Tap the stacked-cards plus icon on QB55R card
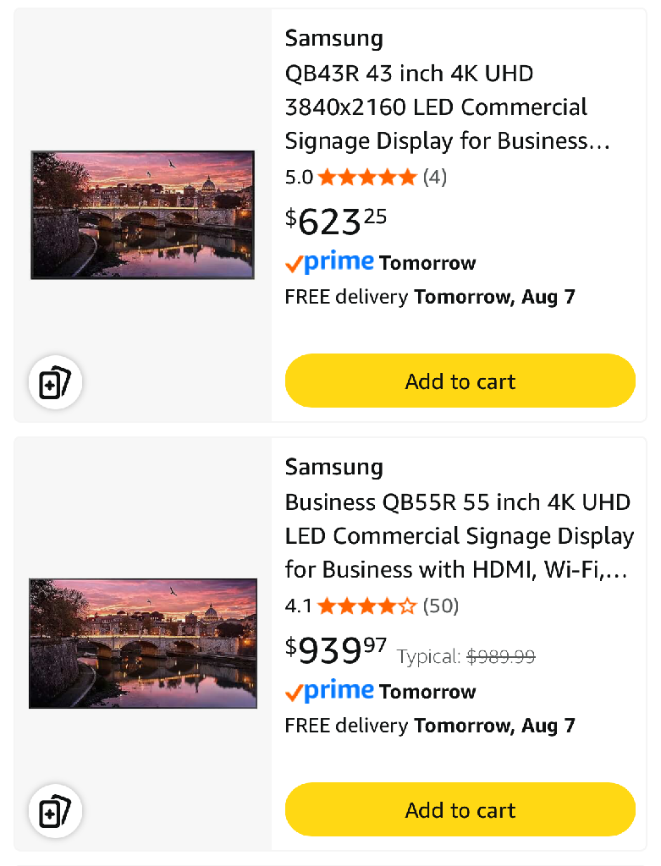 point(56,813)
